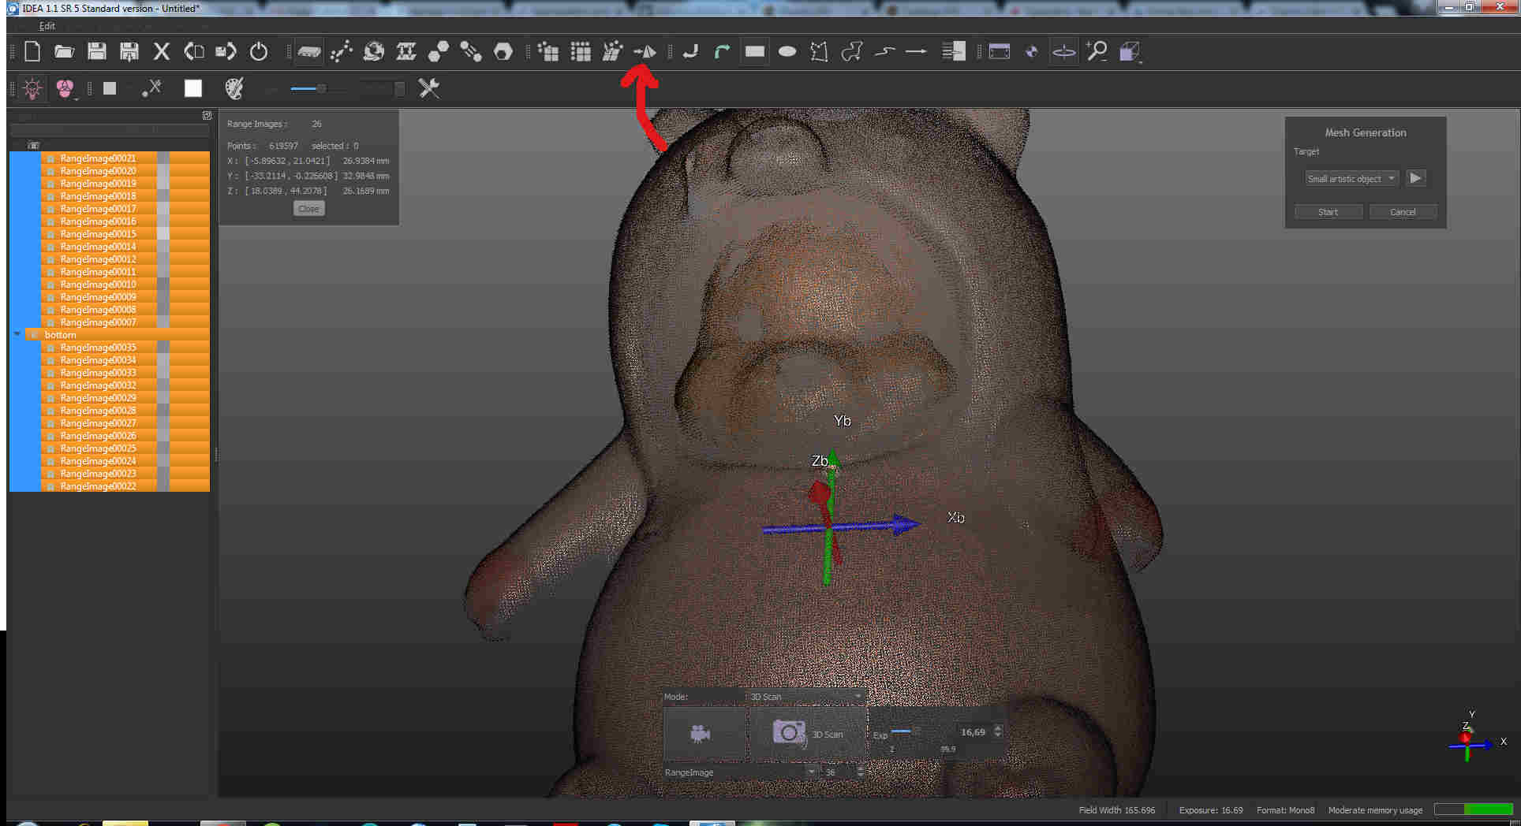
Task: Click the range image number stepper
Action: point(860,772)
